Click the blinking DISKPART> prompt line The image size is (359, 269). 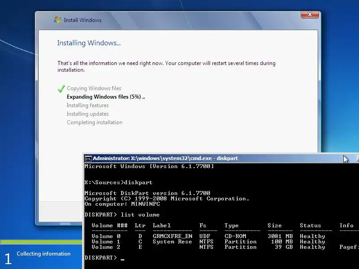pyautogui.click(x=105, y=258)
